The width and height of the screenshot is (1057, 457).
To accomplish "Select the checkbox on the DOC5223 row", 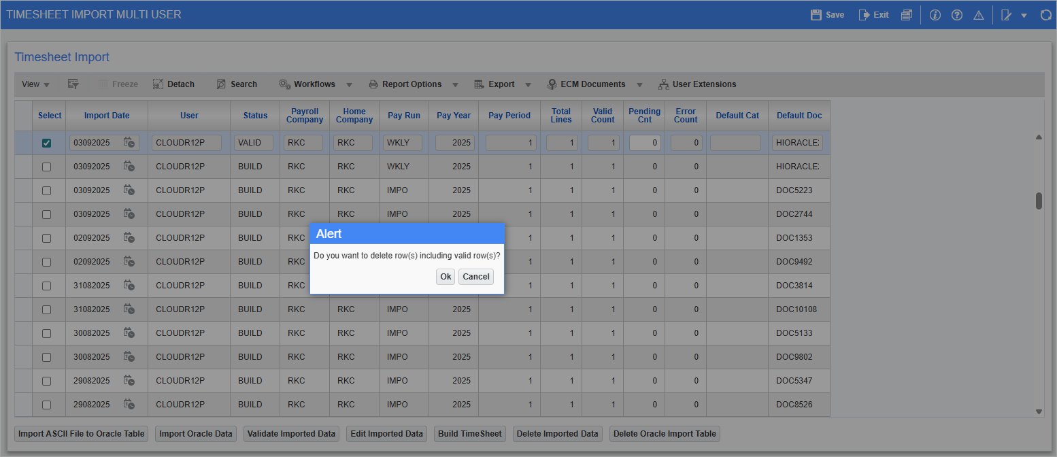I will (x=46, y=190).
